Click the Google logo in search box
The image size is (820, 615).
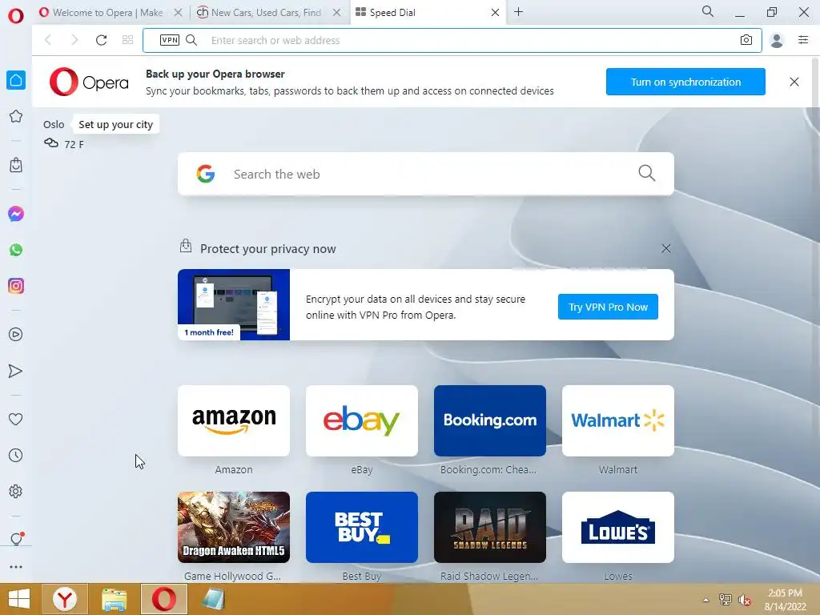(206, 174)
